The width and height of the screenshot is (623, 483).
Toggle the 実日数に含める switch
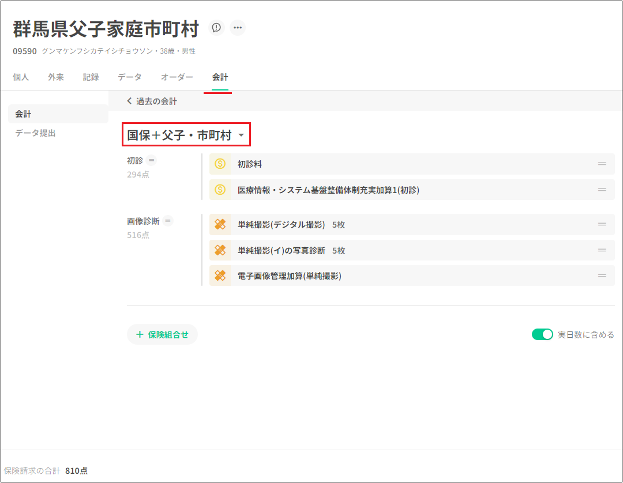[542, 334]
